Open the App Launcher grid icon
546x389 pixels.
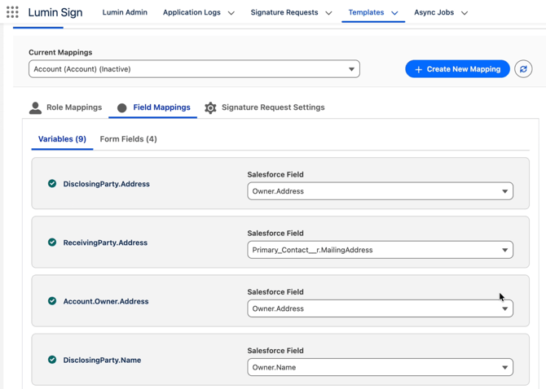12,12
